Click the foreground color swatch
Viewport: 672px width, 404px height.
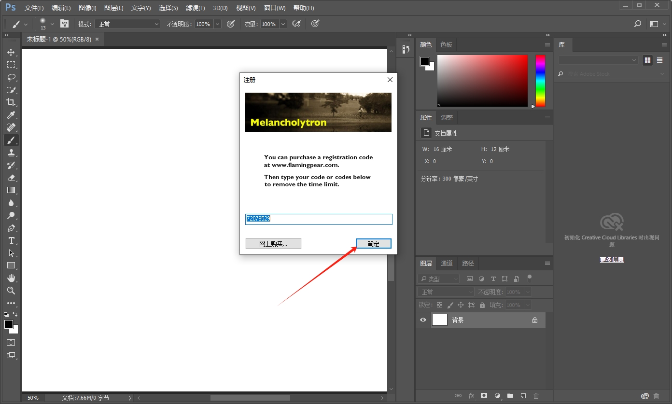(8, 325)
